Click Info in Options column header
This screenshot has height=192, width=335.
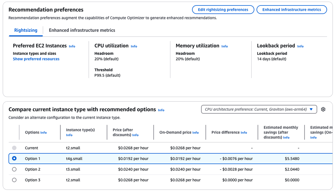tap(43, 133)
